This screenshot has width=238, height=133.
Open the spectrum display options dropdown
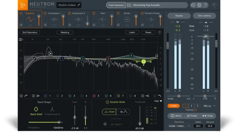click(x=21, y=40)
